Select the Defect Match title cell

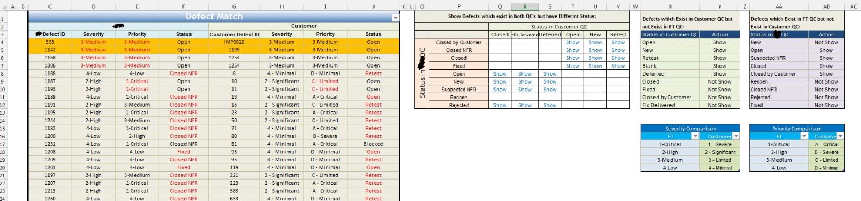(214, 17)
